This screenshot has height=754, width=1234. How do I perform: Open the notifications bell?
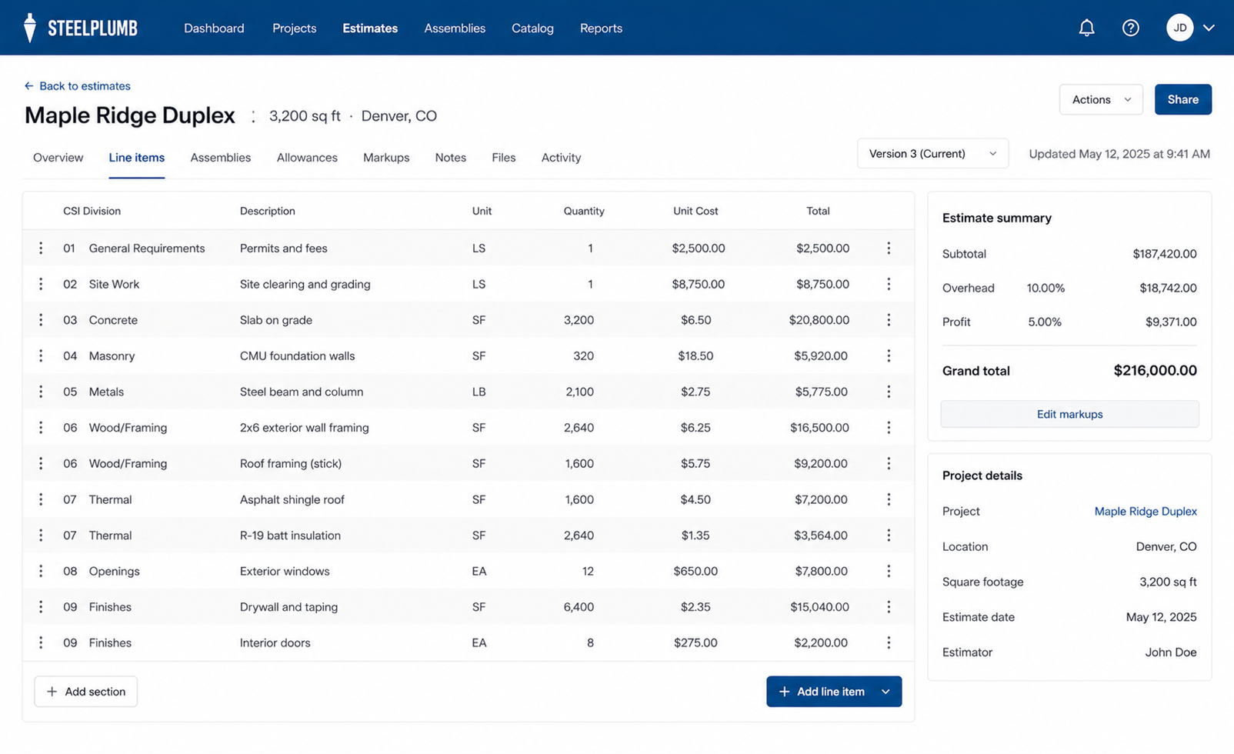click(1086, 28)
